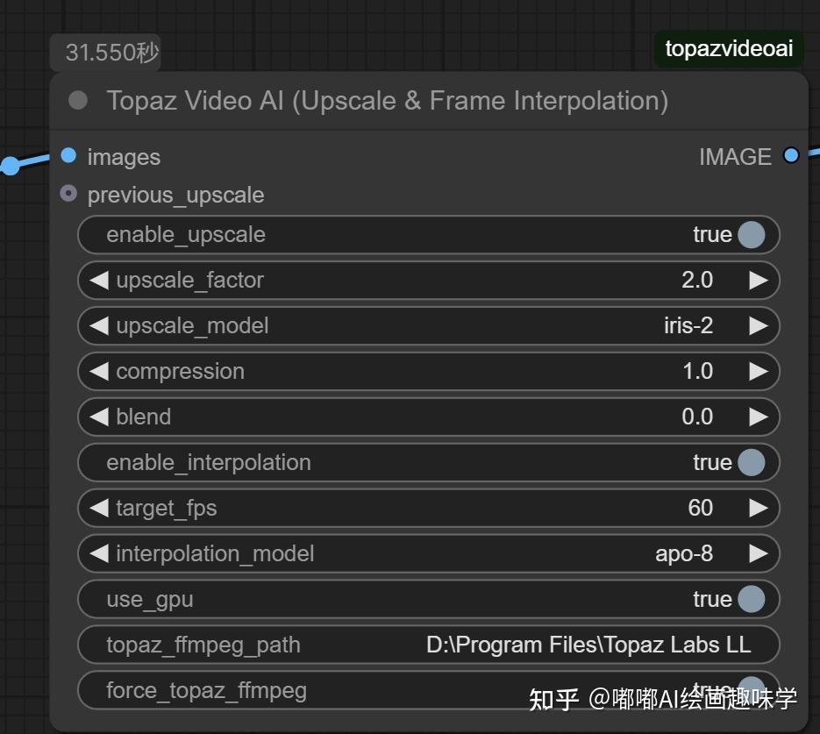Toggle the enable_interpolation switch
The width and height of the screenshot is (820, 734).
coord(751,462)
